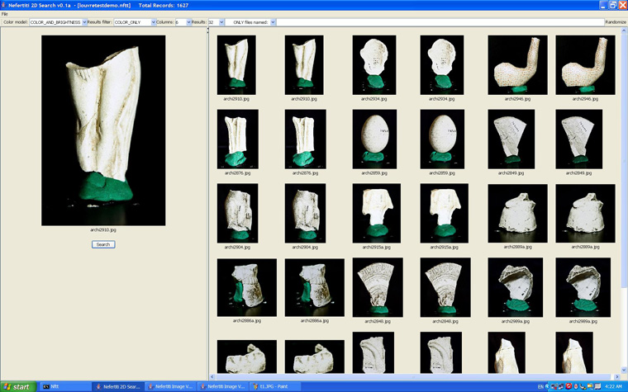Switch to t1.JPG - Paint taskbar button
Viewport: 628px width, 392px height.
click(276, 387)
